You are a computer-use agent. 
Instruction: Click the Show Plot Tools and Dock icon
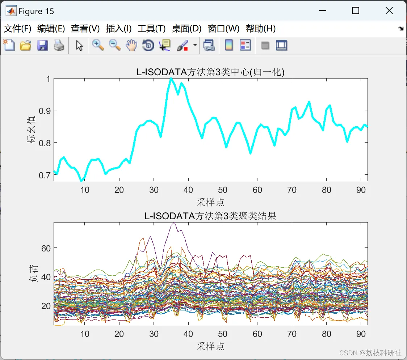coord(281,45)
